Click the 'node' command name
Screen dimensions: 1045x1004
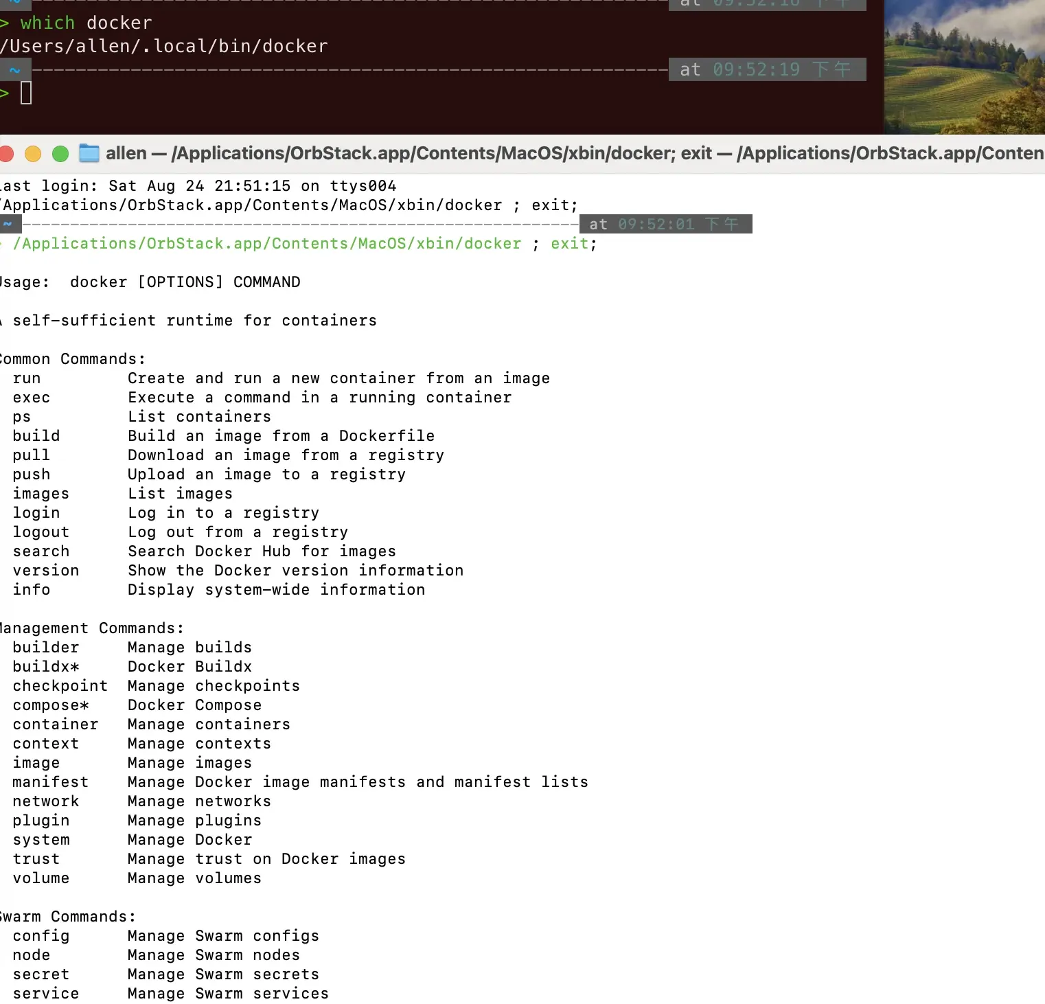click(32, 955)
